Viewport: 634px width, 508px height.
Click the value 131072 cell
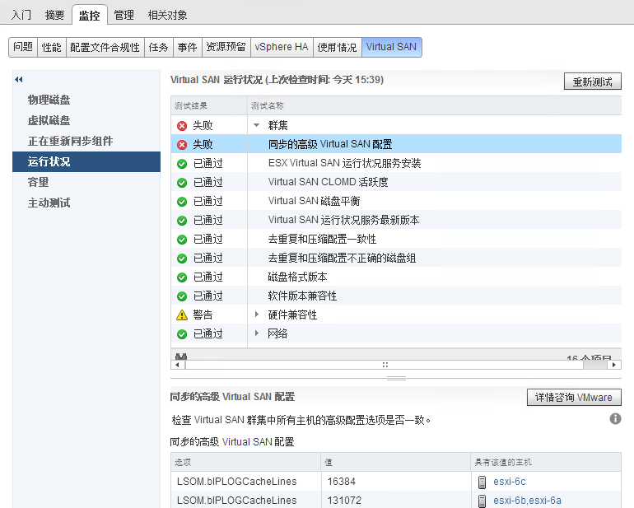pyautogui.click(x=396, y=501)
